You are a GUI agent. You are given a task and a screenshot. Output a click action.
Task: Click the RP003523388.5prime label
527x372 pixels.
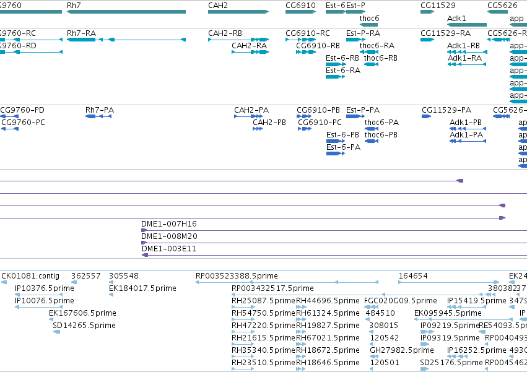point(237,276)
